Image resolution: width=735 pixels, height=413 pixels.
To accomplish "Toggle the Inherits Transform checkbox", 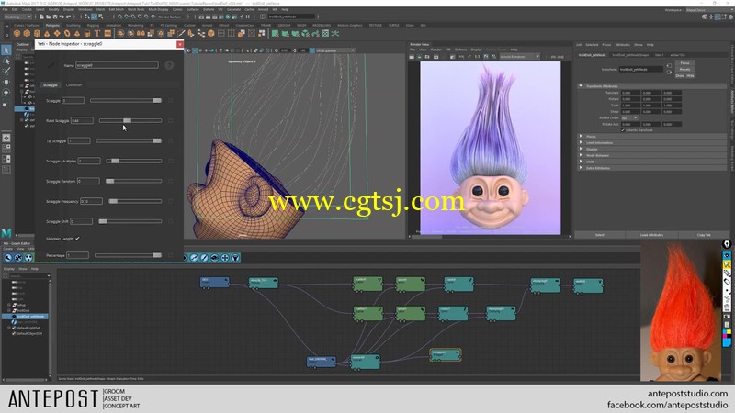I will (623, 130).
